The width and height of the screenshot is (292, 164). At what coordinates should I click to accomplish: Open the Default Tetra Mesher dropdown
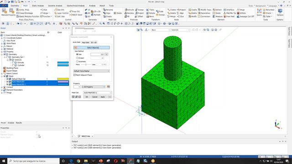tap(92, 71)
